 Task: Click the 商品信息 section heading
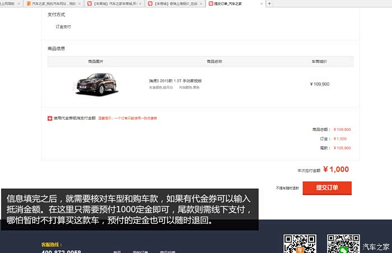click(x=56, y=49)
